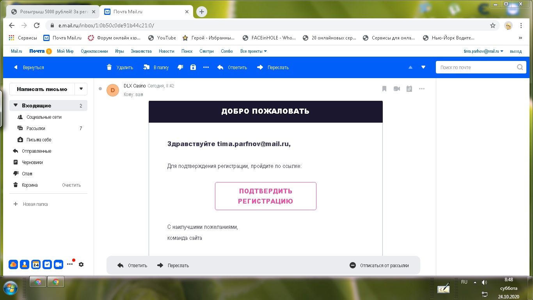Screen dimensions: 533x300
Task: Click the magnifier icon in mail search
Action: point(520,67)
